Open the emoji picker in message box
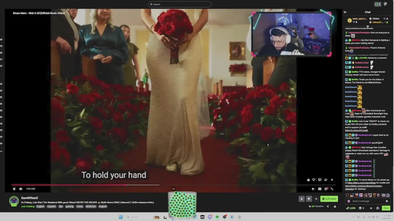The image size is (394, 221). (x=387, y=201)
